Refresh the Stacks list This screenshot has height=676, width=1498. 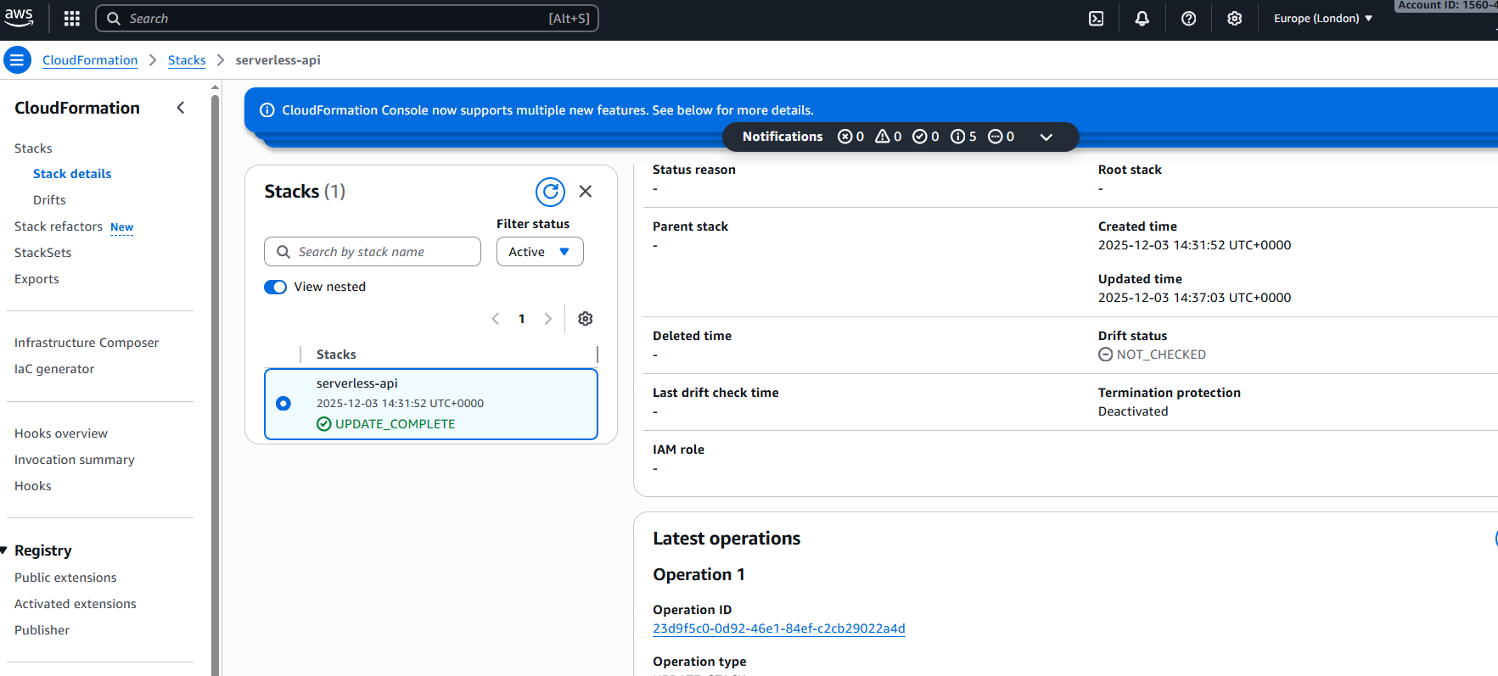tap(551, 192)
